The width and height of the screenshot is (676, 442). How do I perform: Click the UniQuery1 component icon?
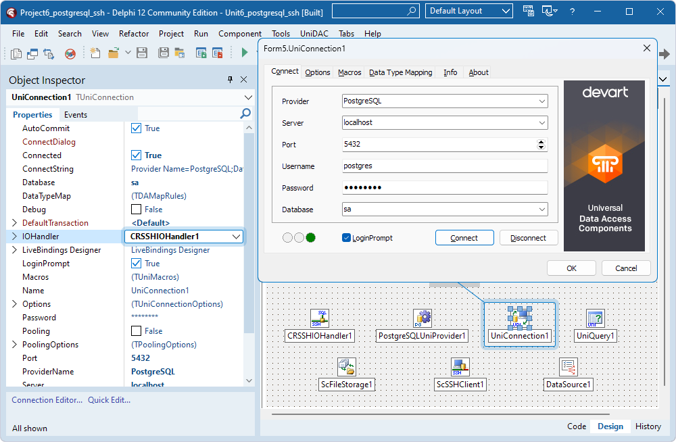click(595, 318)
